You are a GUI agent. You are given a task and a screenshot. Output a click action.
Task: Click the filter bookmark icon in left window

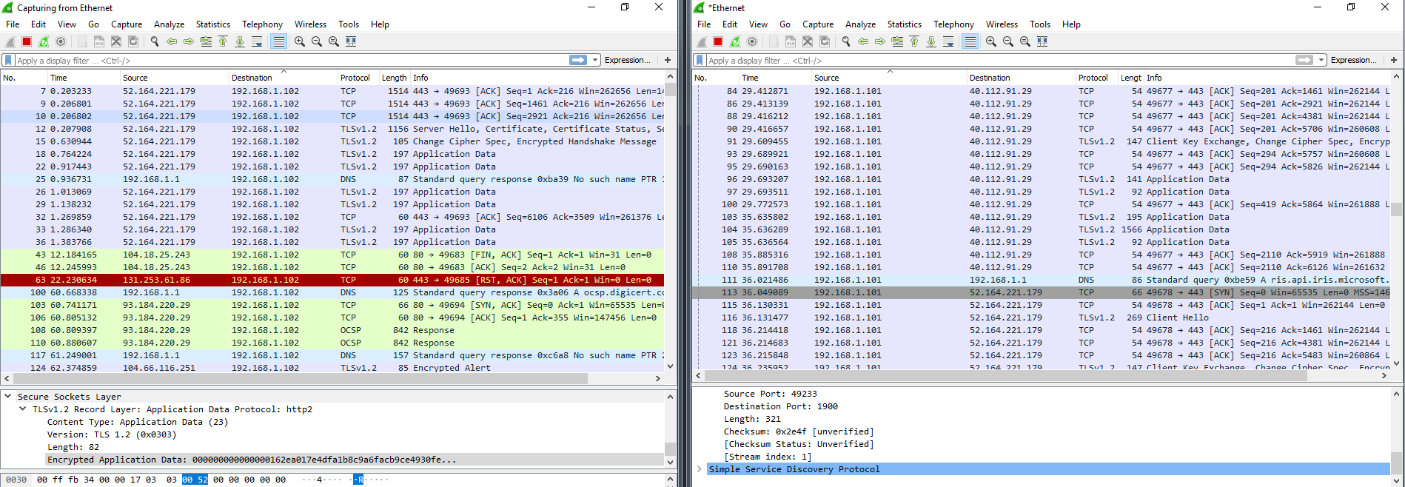pyautogui.click(x=8, y=60)
